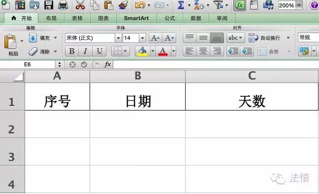Open the zoom 200% dropdown
The image size is (319, 194).
[x=299, y=5]
